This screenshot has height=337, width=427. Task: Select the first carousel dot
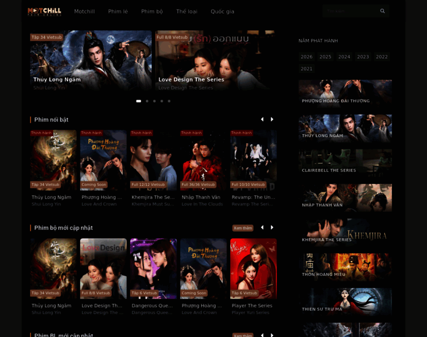[x=139, y=101]
